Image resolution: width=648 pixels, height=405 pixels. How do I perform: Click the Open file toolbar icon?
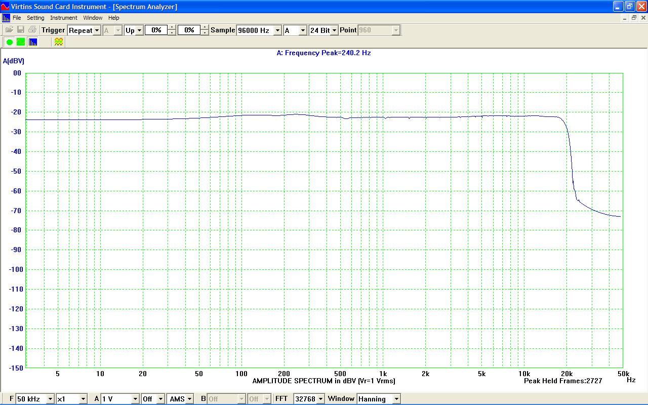coord(9,30)
